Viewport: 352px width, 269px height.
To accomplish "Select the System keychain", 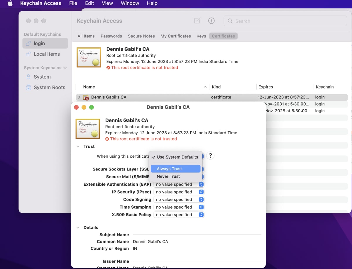I will 42,77.
